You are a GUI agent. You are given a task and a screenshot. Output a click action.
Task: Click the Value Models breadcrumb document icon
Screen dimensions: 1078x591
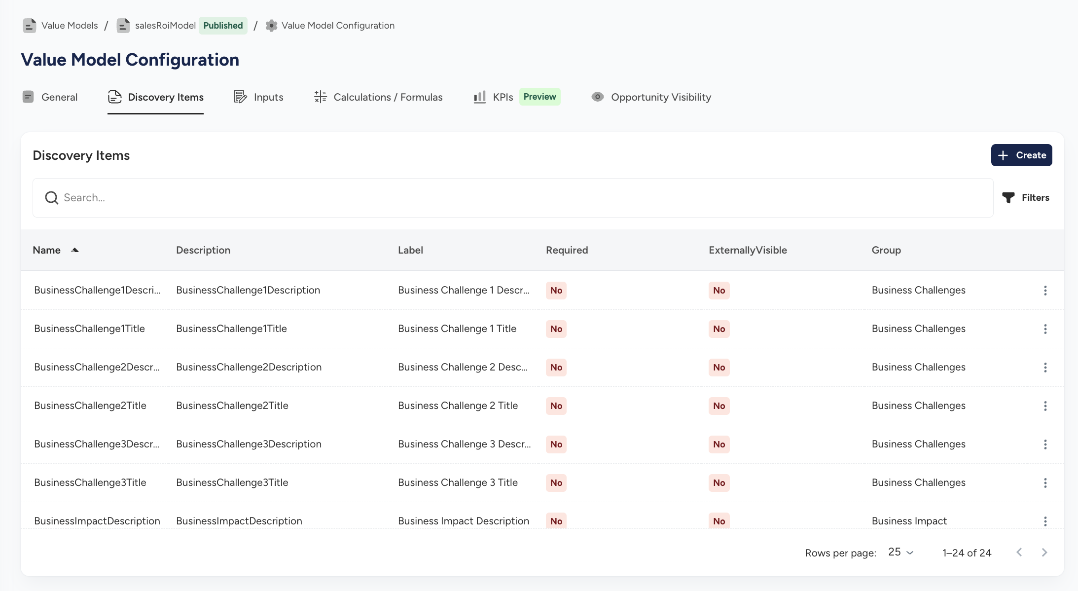click(x=30, y=26)
